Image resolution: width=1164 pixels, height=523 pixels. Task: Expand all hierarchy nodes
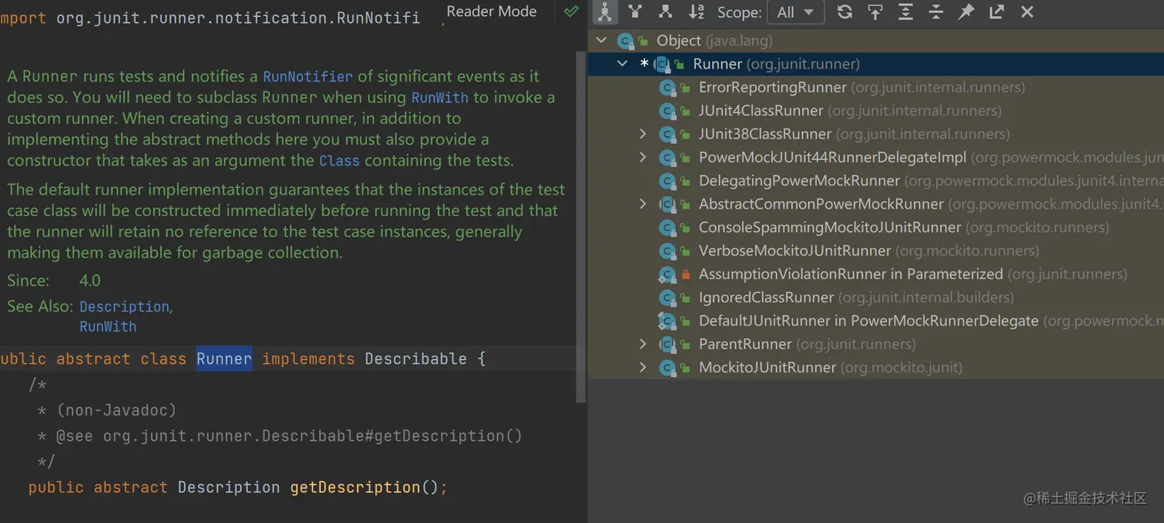pyautogui.click(x=905, y=12)
